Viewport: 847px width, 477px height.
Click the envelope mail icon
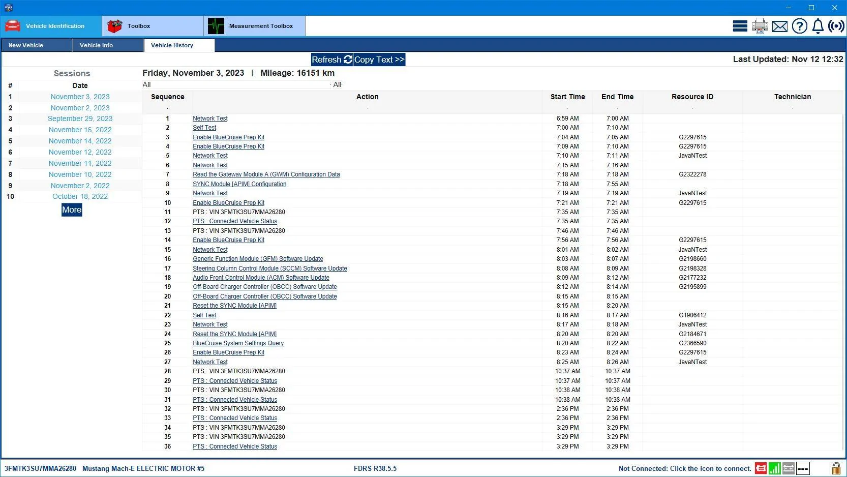[x=779, y=26]
